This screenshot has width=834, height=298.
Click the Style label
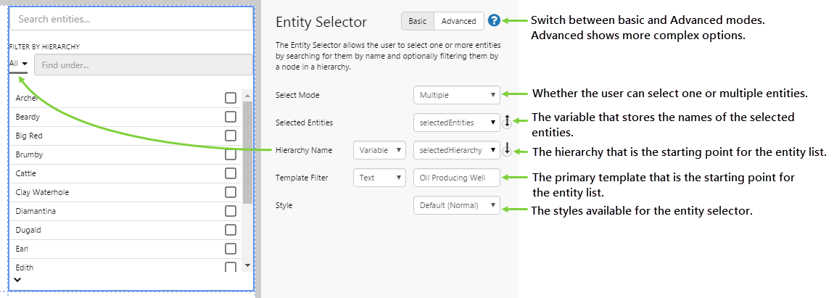click(284, 205)
